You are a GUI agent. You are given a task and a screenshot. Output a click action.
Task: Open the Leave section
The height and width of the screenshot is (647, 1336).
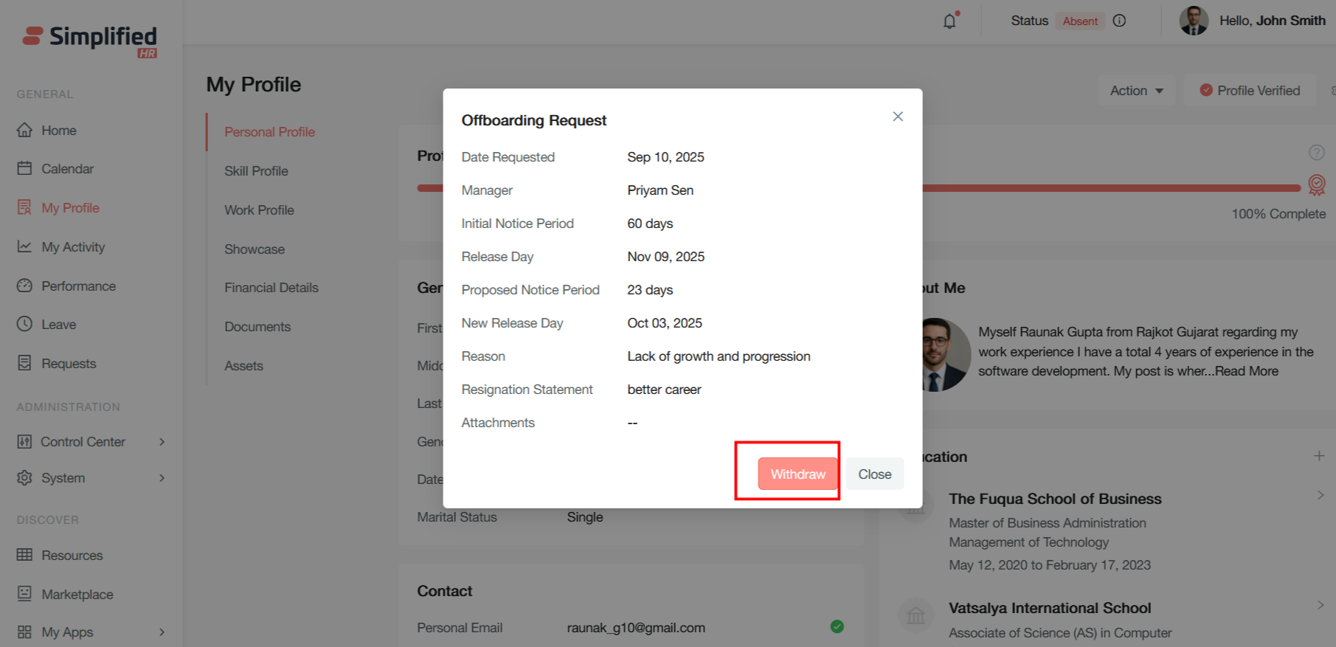coord(58,325)
